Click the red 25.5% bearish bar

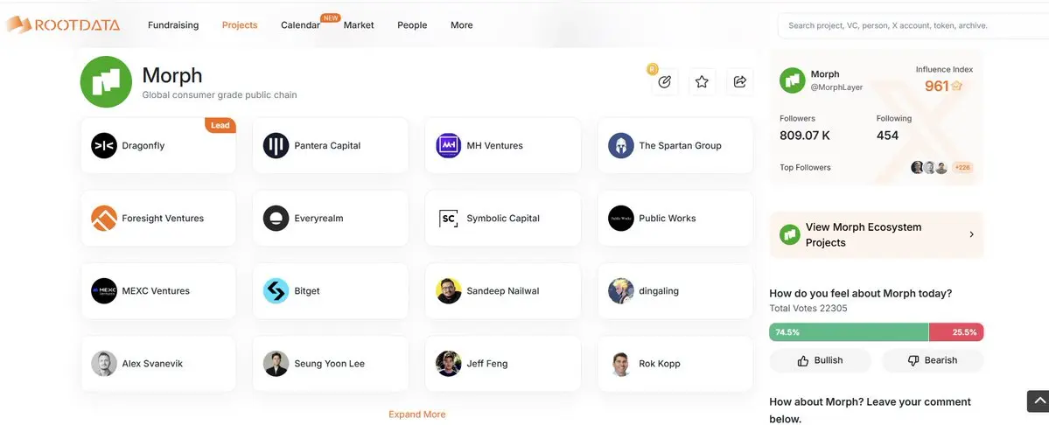click(x=956, y=332)
